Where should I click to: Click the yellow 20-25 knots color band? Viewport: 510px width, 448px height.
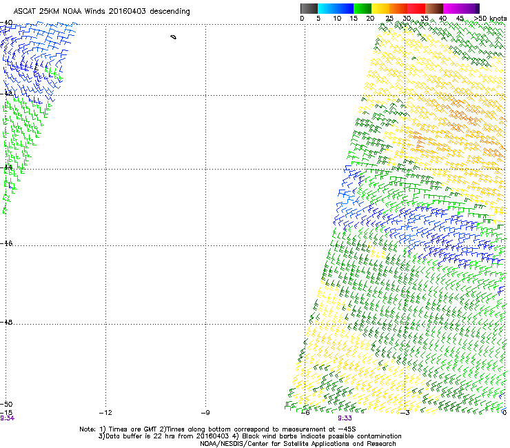[x=380, y=8]
